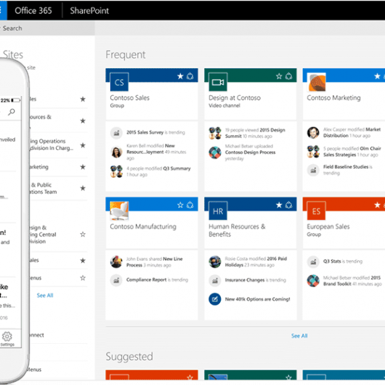Follow the Central Division site with its outline star
The height and width of the screenshot is (385, 385).
click(x=83, y=234)
